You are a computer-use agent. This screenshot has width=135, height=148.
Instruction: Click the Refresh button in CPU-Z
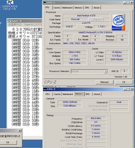pos(104,82)
